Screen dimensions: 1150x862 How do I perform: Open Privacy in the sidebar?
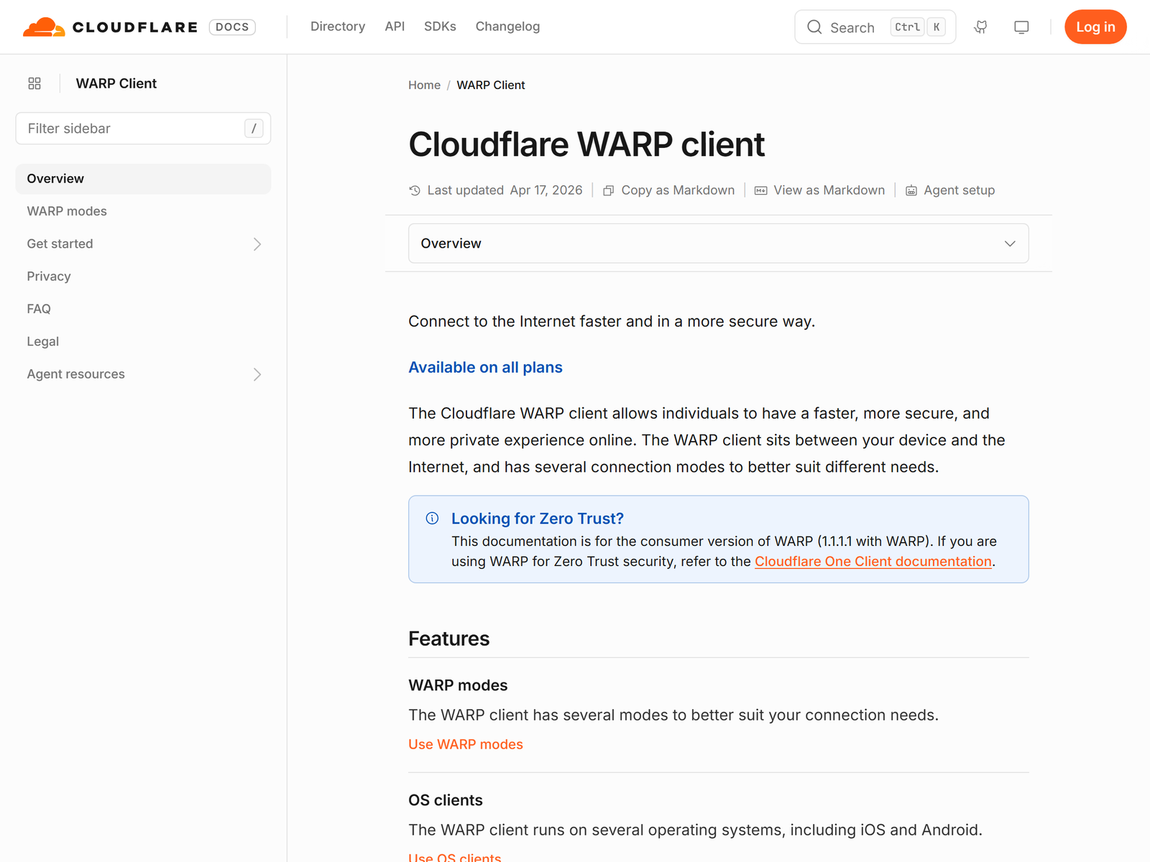click(143, 277)
